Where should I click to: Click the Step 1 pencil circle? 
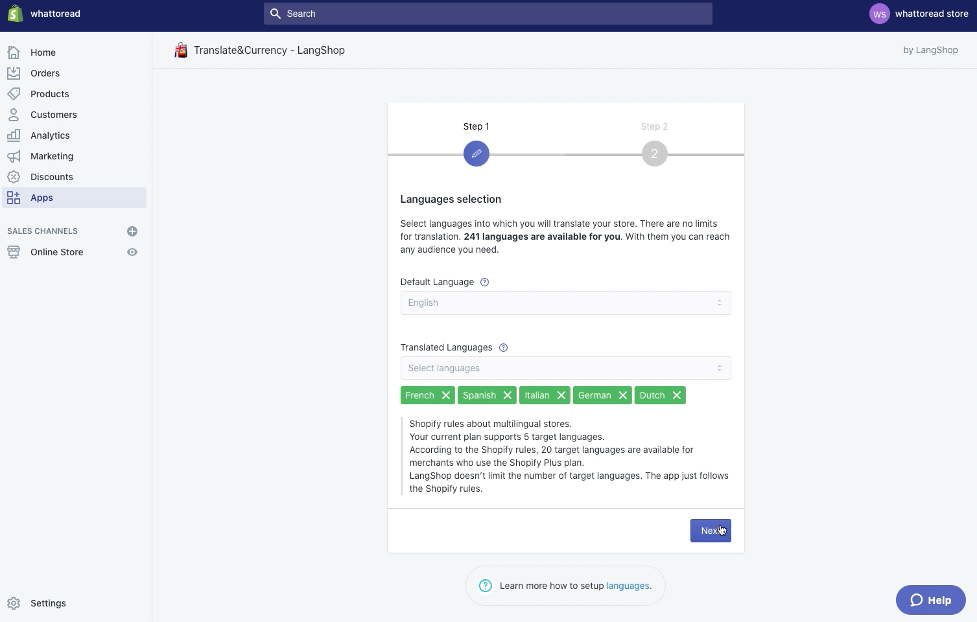pyautogui.click(x=477, y=154)
